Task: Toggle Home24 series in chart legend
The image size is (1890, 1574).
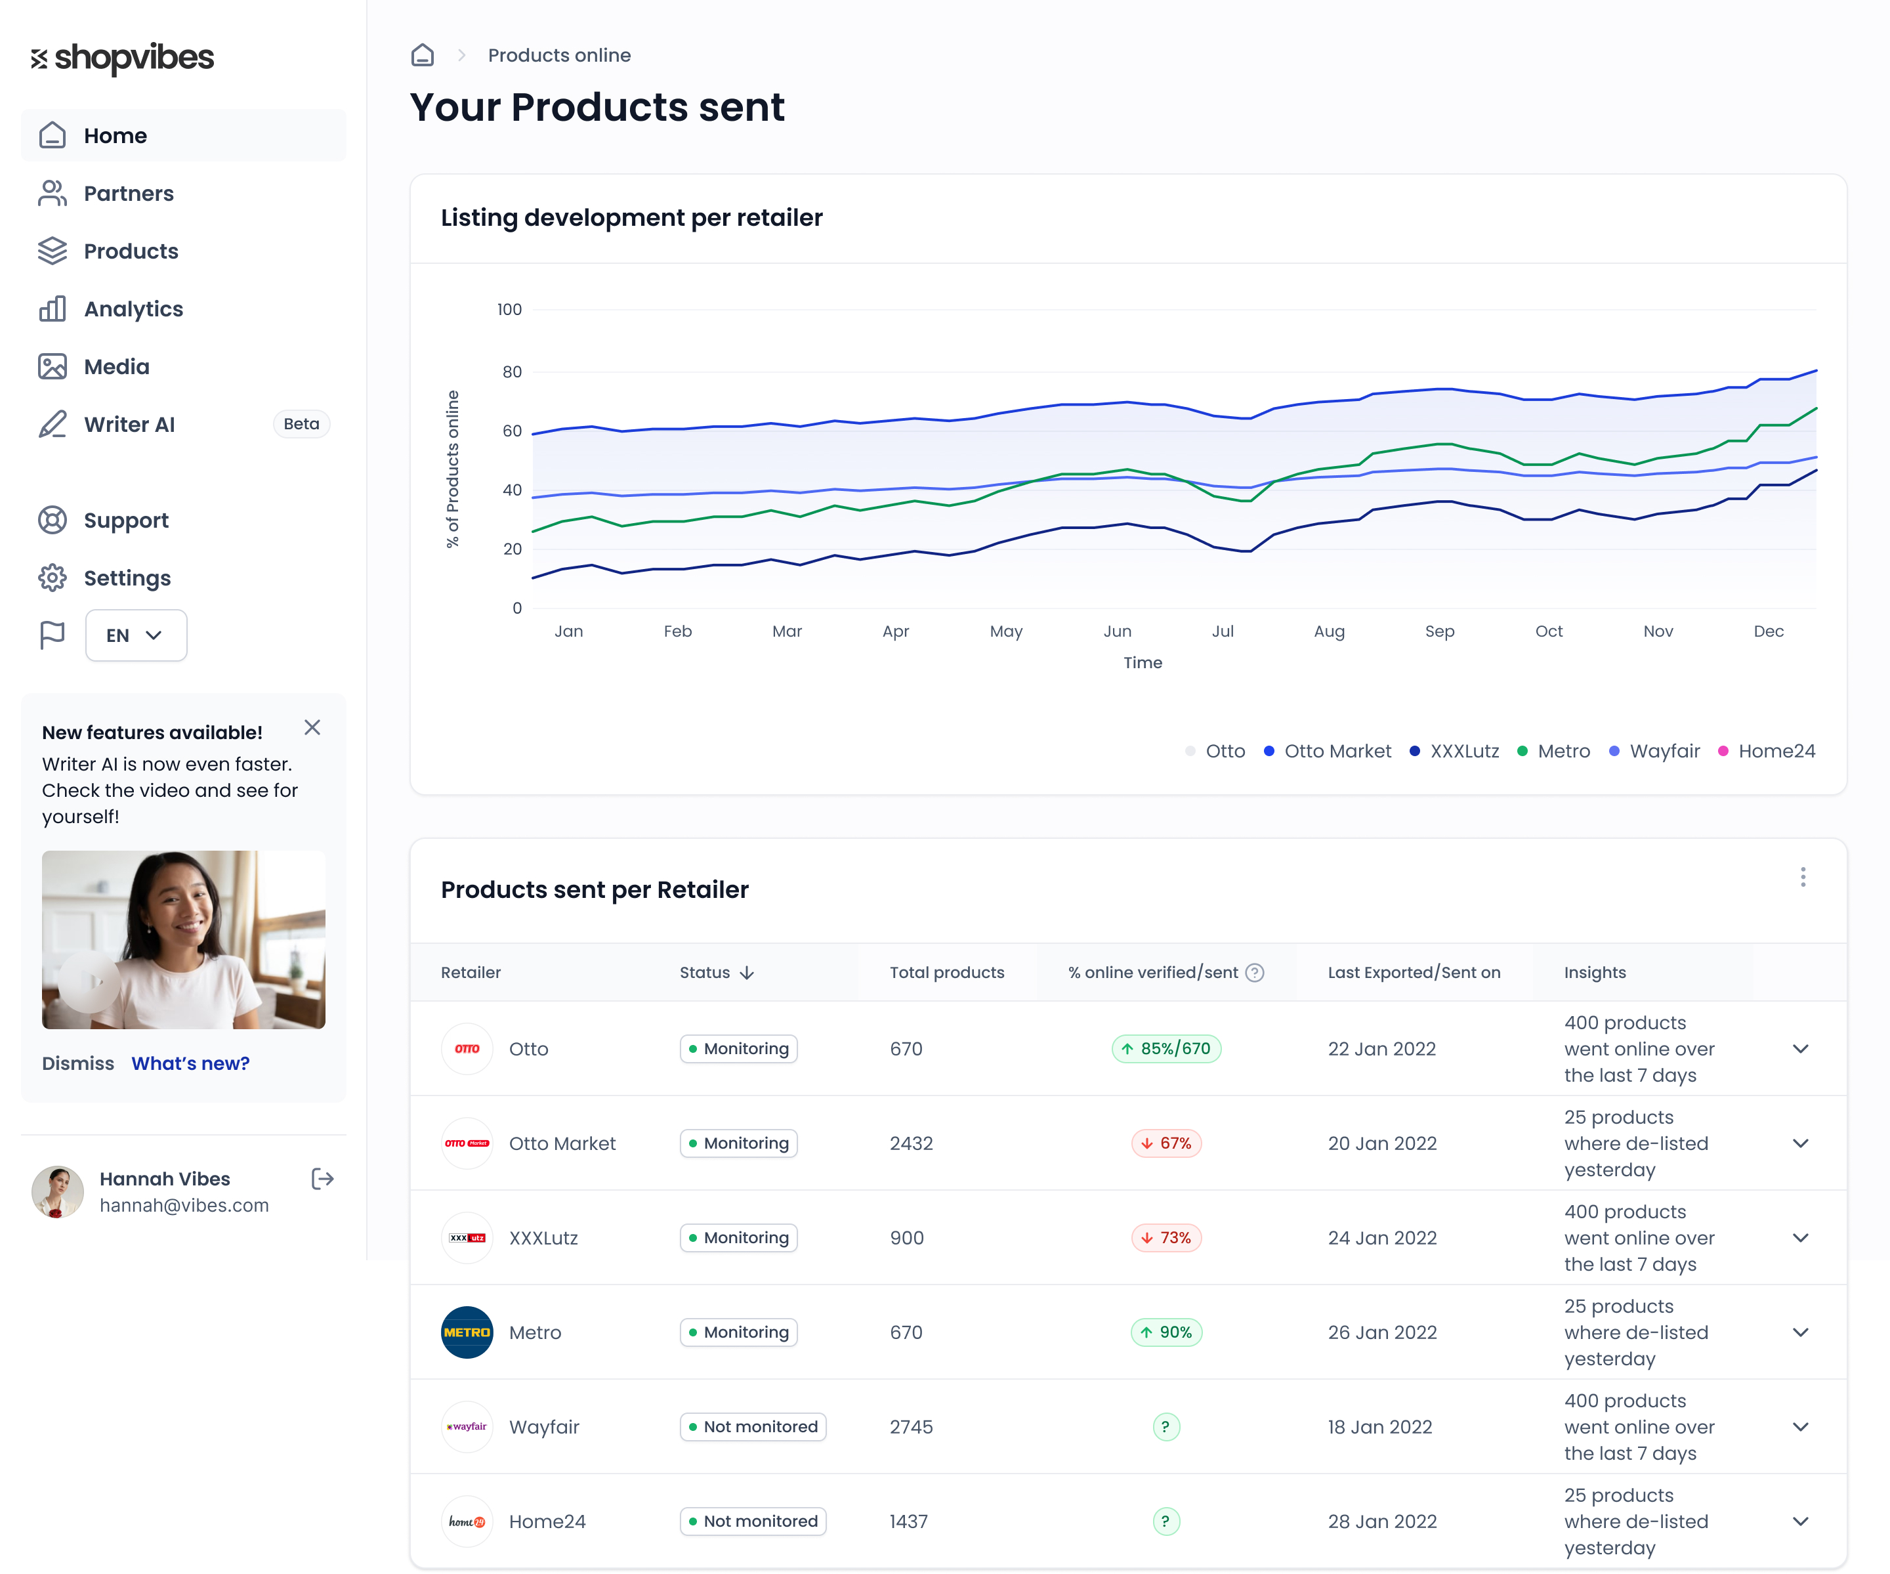Action: tap(1766, 752)
